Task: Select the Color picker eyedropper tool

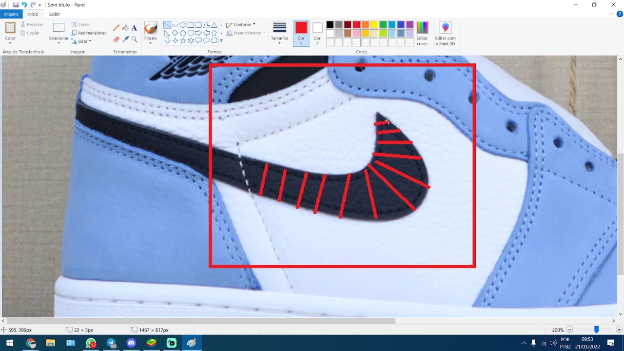Action: pyautogui.click(x=125, y=39)
